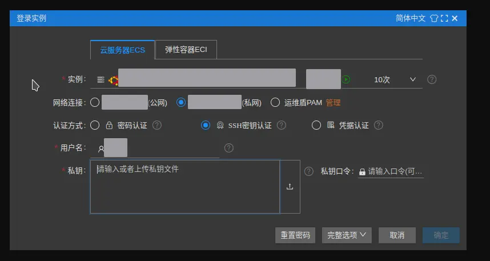Viewport: 490px width, 261px height.
Task: Open help icon beside 私钥口令
Action: 309,171
